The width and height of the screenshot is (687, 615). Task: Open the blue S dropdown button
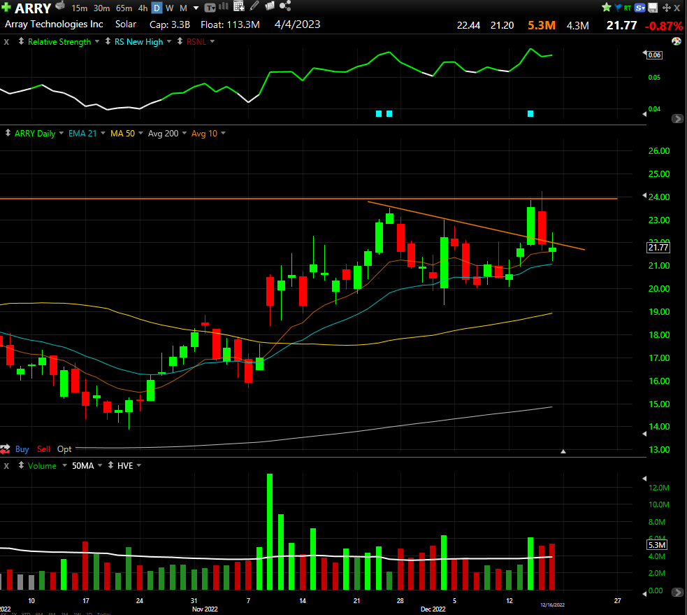tap(640, 8)
